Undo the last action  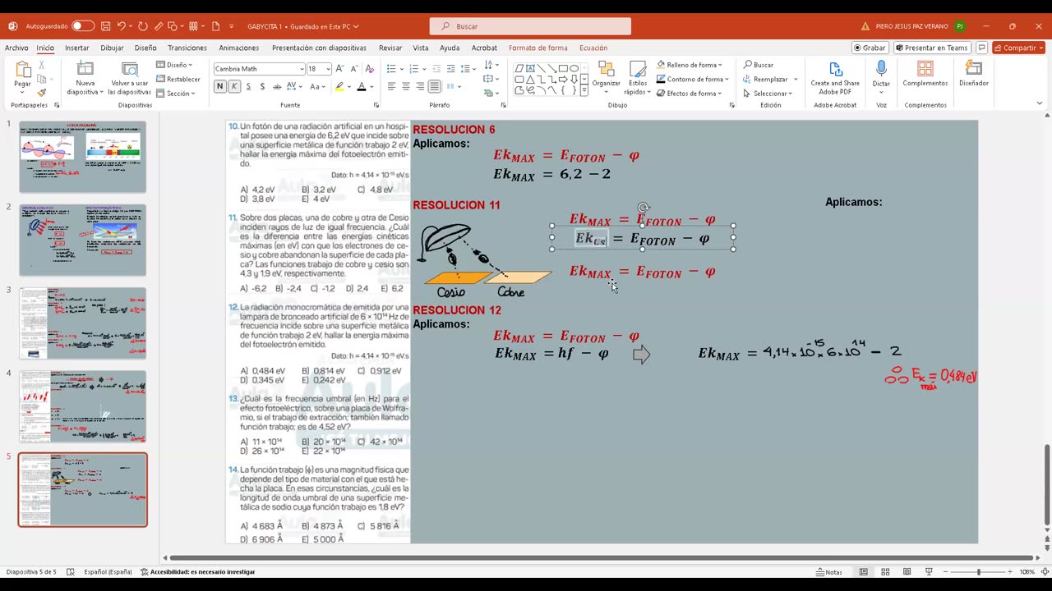[122, 26]
